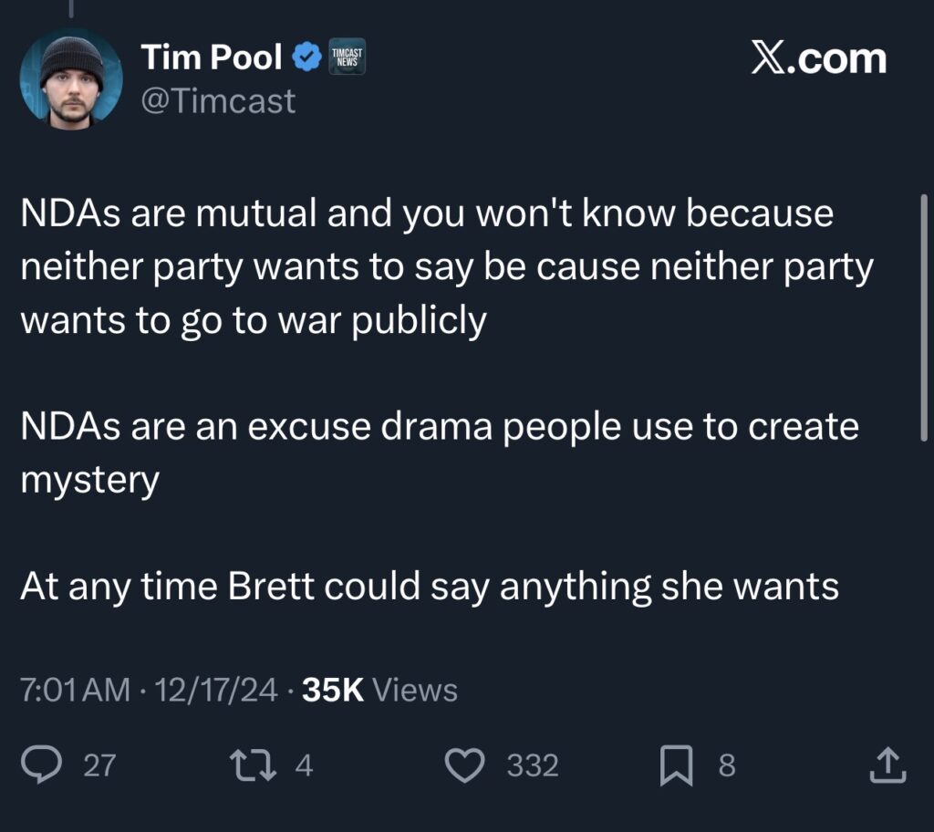The height and width of the screenshot is (832, 934).
Task: Click the Timcast News affiliate badge
Action: [346, 59]
